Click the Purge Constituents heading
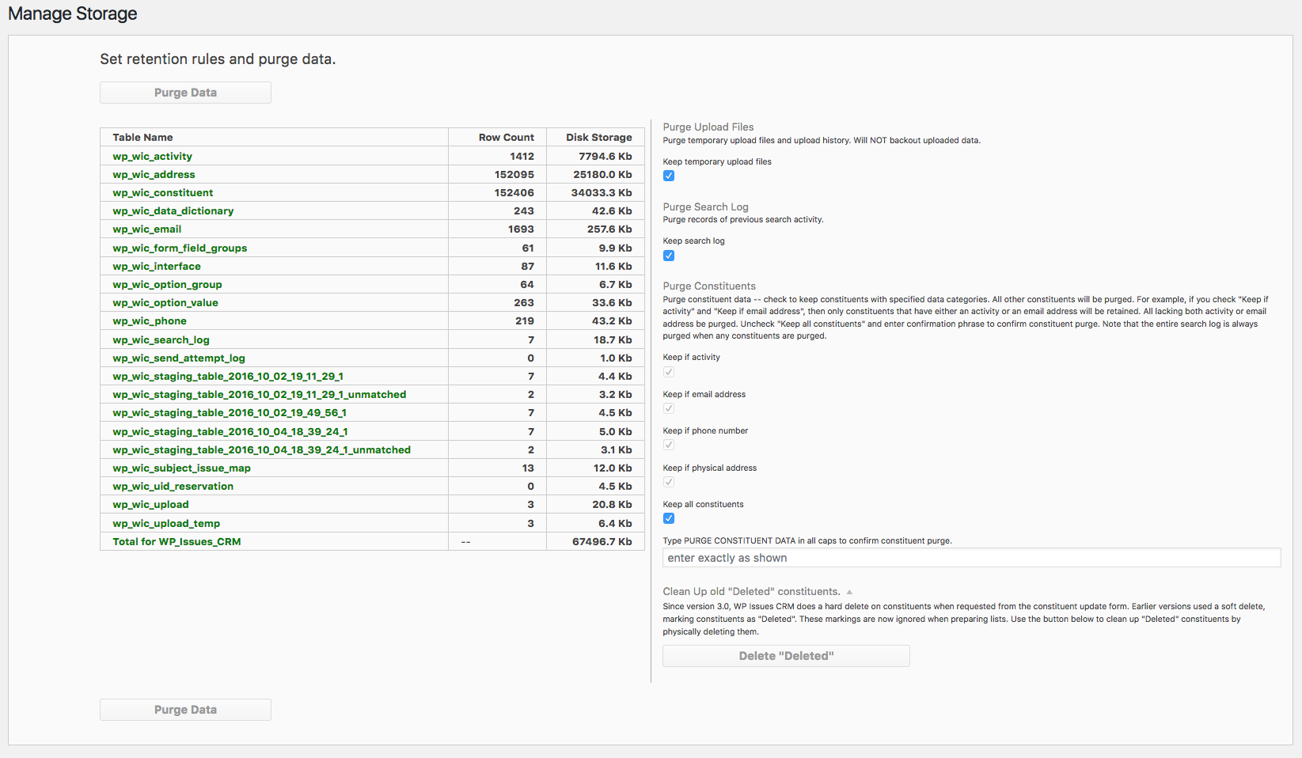The image size is (1302, 758). tap(709, 286)
